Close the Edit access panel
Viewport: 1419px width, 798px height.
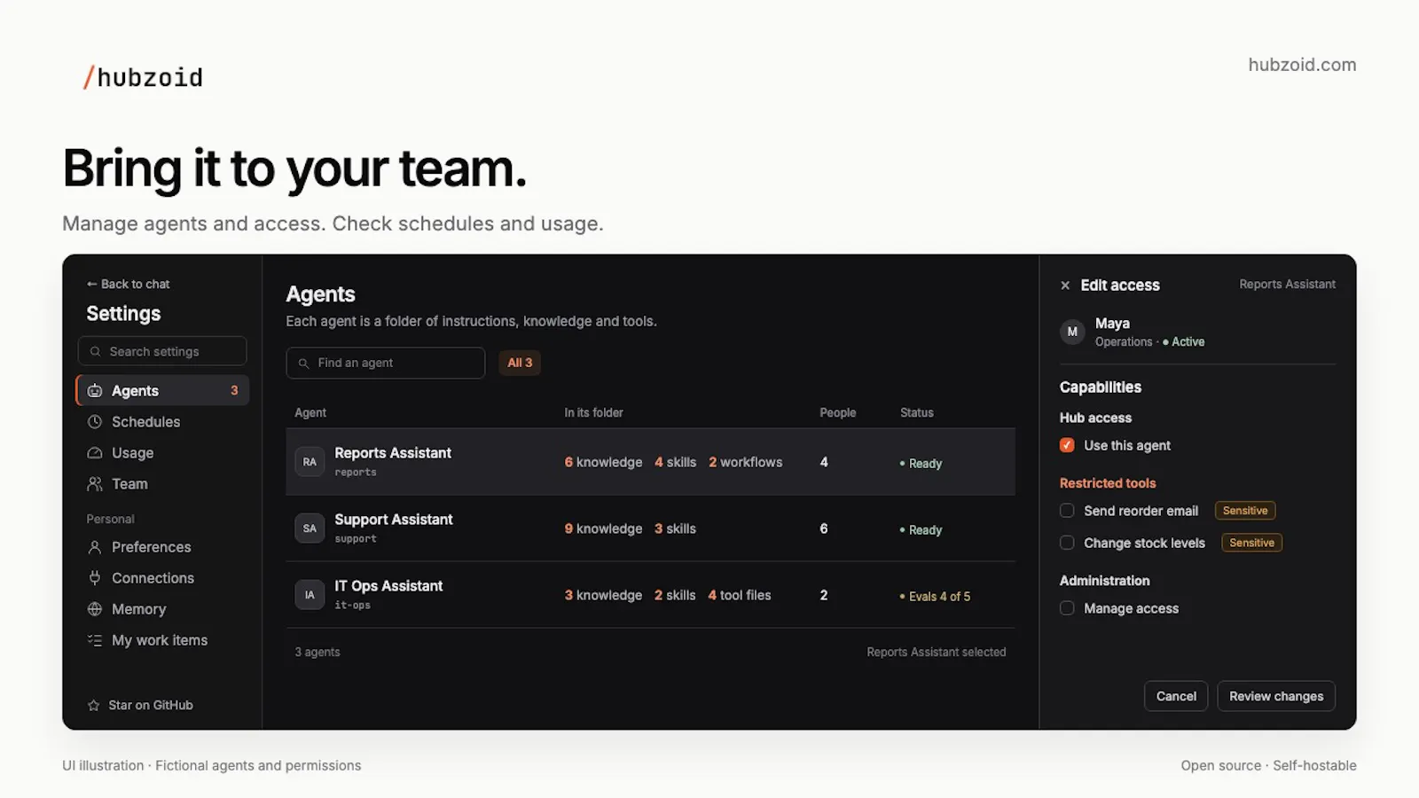click(1065, 286)
